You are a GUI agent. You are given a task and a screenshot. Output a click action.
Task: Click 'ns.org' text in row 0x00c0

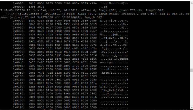(x=106, y=62)
